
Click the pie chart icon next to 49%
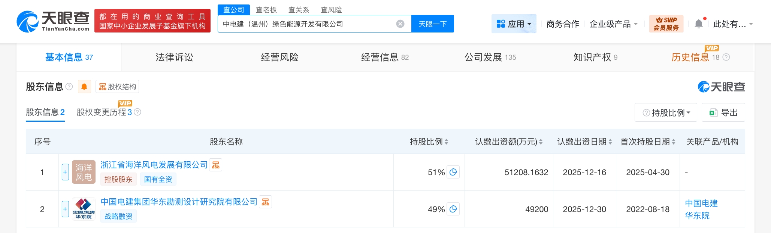coord(453,209)
